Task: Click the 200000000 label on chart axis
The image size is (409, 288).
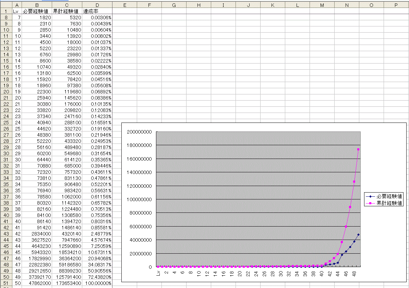Action: click(139, 132)
